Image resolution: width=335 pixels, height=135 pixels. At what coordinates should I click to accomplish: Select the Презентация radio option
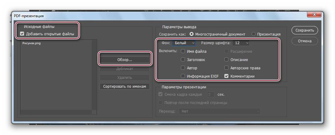pyautogui.click(x=253, y=34)
